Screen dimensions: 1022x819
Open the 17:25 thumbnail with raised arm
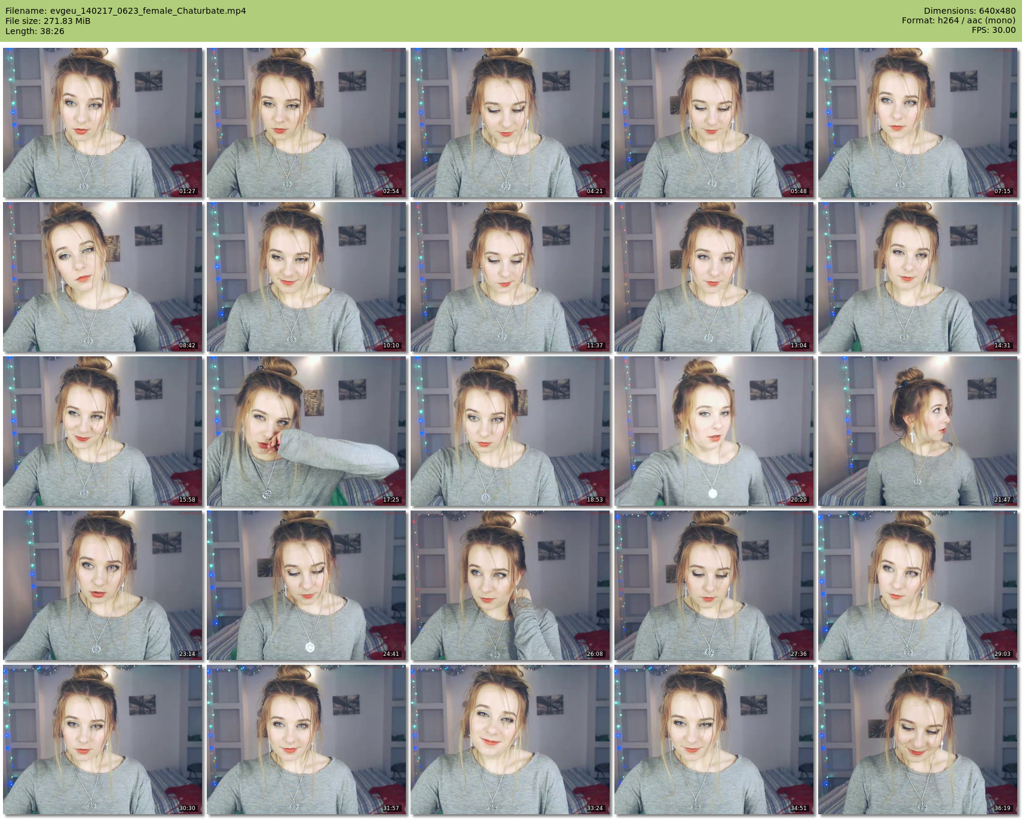306,431
